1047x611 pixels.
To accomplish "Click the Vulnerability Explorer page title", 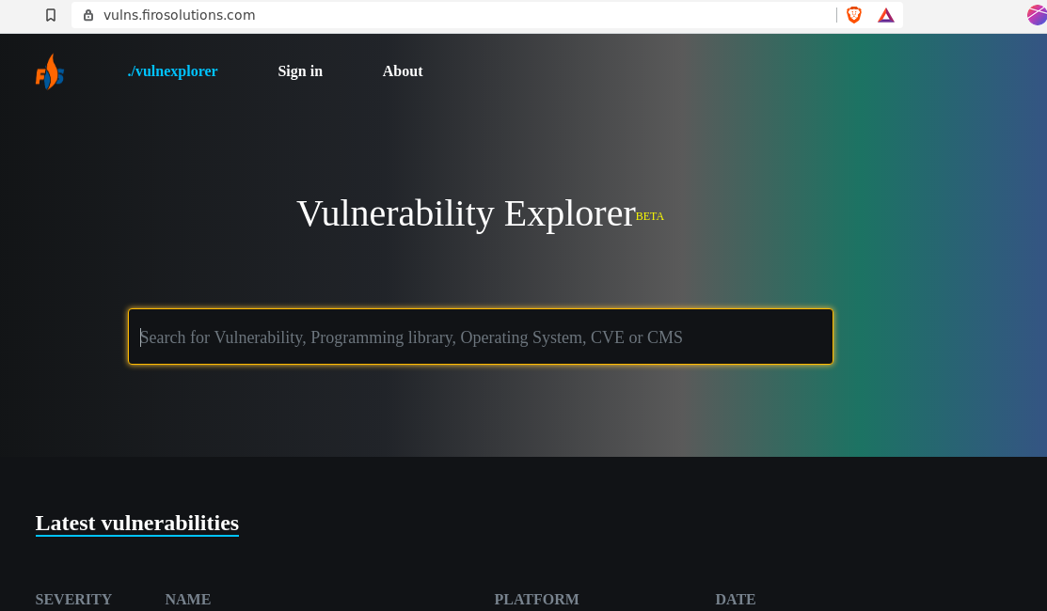I will pyautogui.click(x=465, y=213).
